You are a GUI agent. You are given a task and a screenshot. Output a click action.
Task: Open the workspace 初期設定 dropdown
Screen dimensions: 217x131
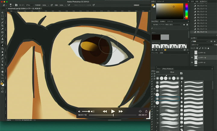[x=141, y=5]
